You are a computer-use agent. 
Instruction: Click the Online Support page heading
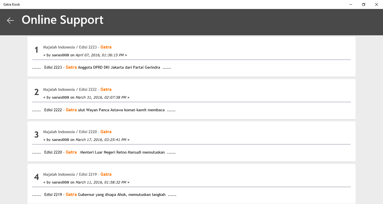(63, 20)
